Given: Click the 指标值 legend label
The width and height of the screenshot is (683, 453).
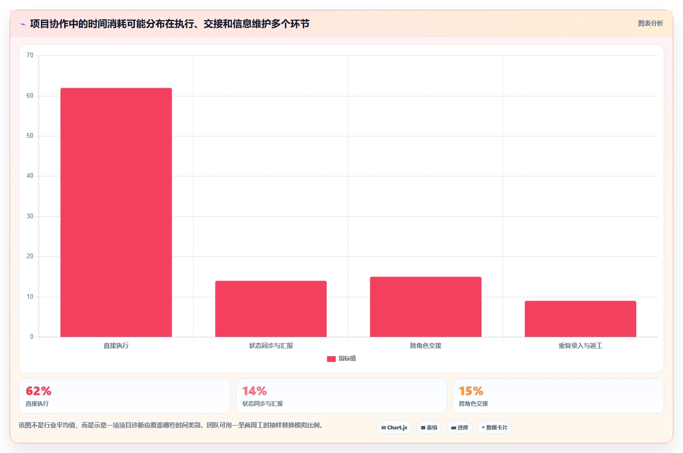Looking at the screenshot, I should [x=347, y=359].
